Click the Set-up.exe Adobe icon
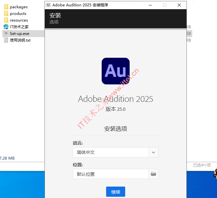Screen dimensions: 217x198 [6, 33]
